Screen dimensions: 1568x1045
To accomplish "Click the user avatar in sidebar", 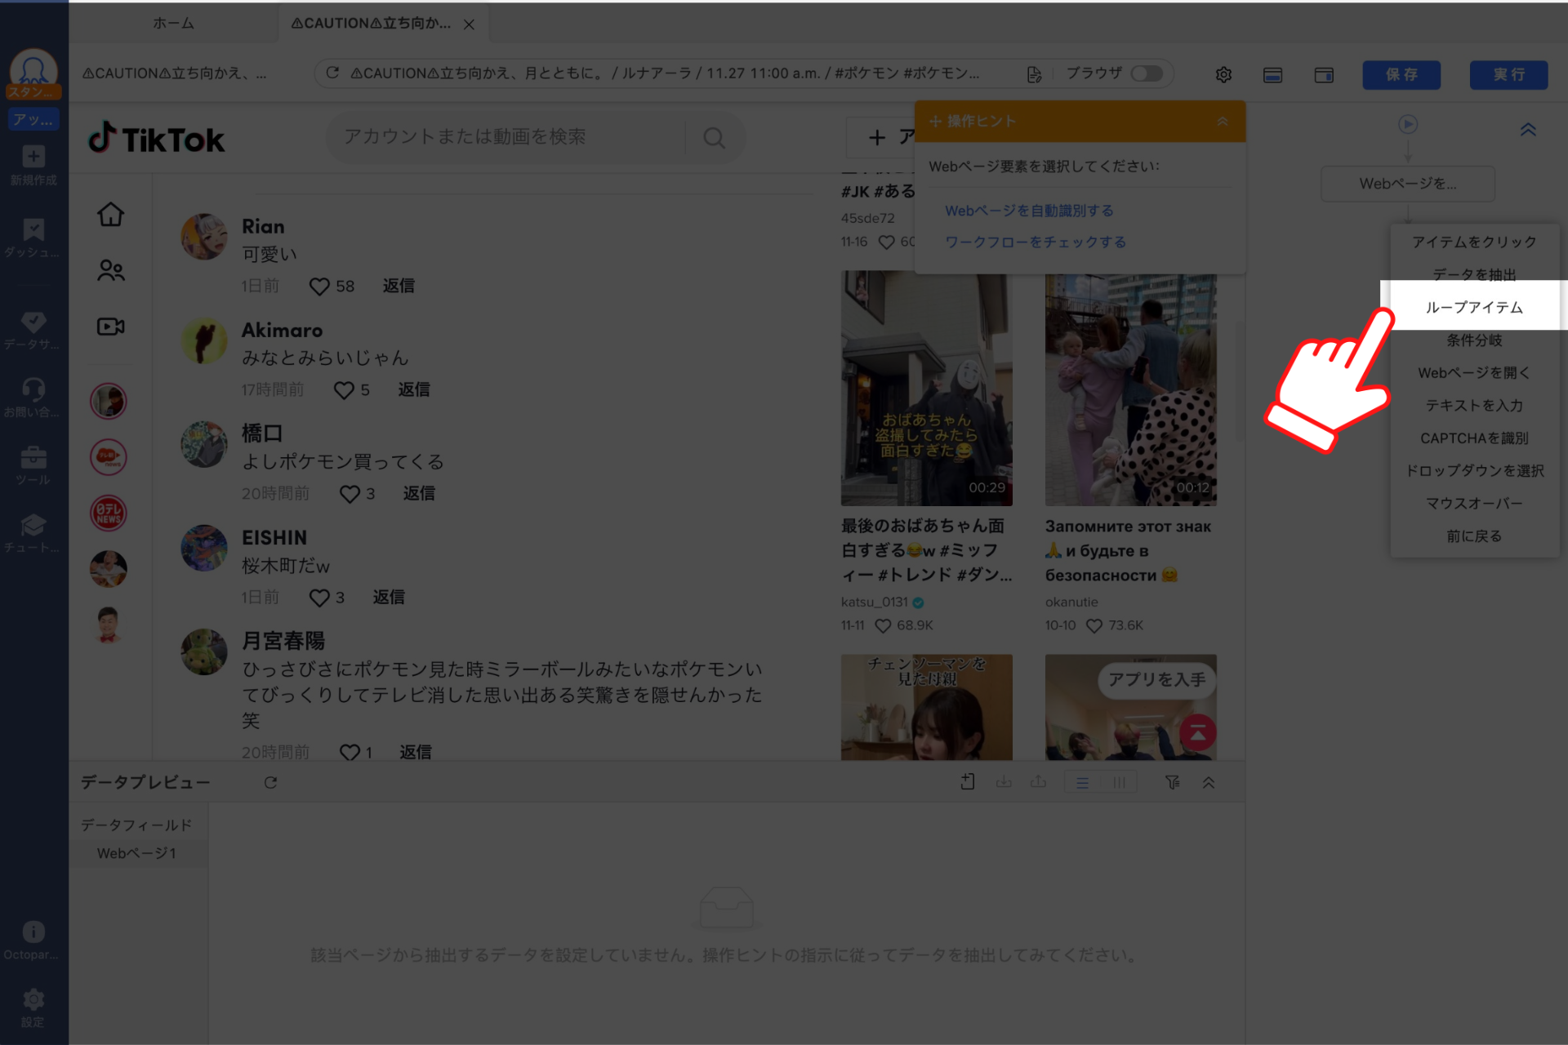I will pos(33,68).
